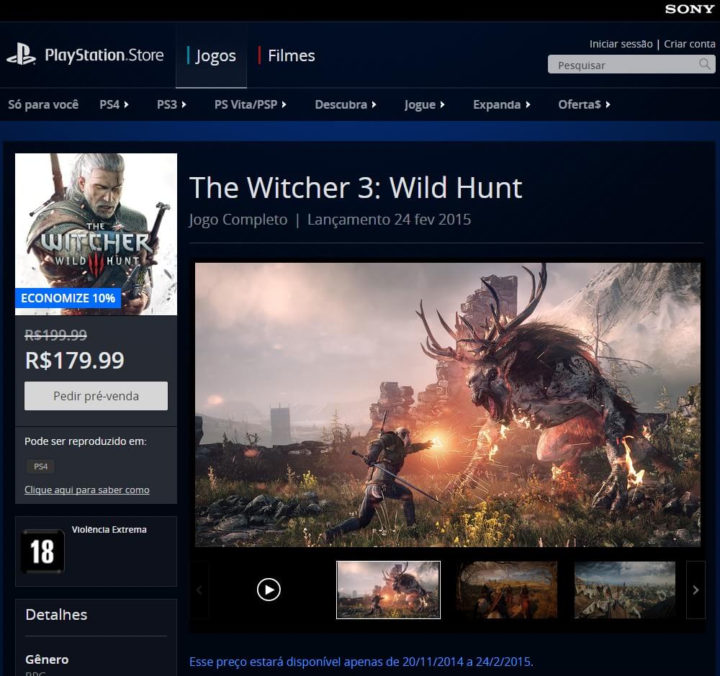Expand the Descubra menu
Screen dimensions: 720x676
tap(346, 104)
